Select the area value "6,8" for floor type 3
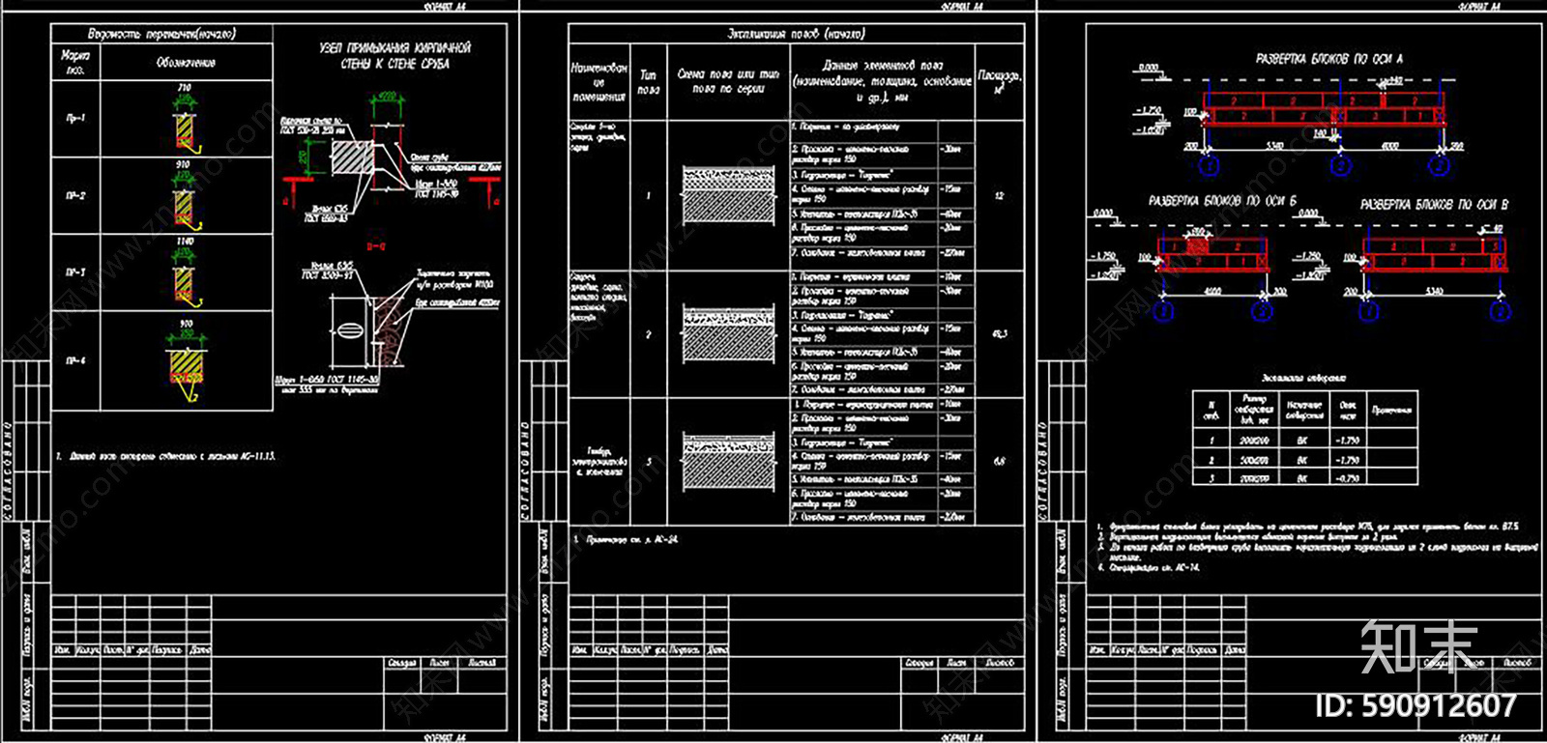The image size is (1547, 743). (x=999, y=462)
